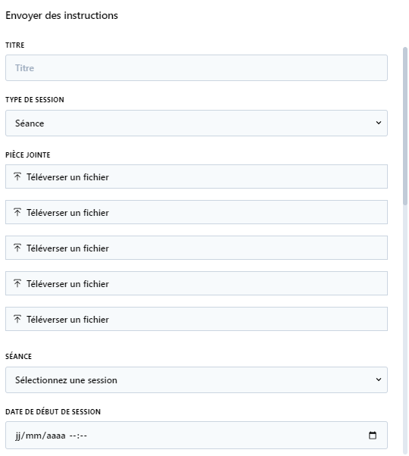The height and width of the screenshot is (456, 409).
Task: Open the Sélectionnez une session dropdown
Action: (x=196, y=379)
